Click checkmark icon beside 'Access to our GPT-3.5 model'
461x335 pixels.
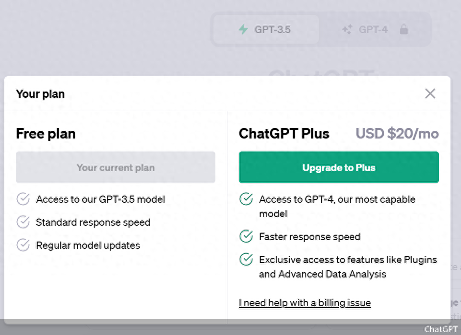pyautogui.click(x=23, y=199)
